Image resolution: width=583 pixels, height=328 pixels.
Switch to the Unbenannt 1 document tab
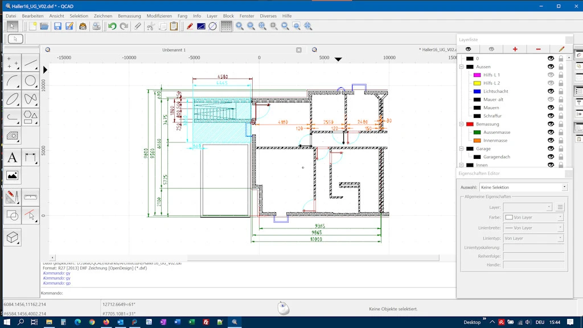click(x=174, y=50)
